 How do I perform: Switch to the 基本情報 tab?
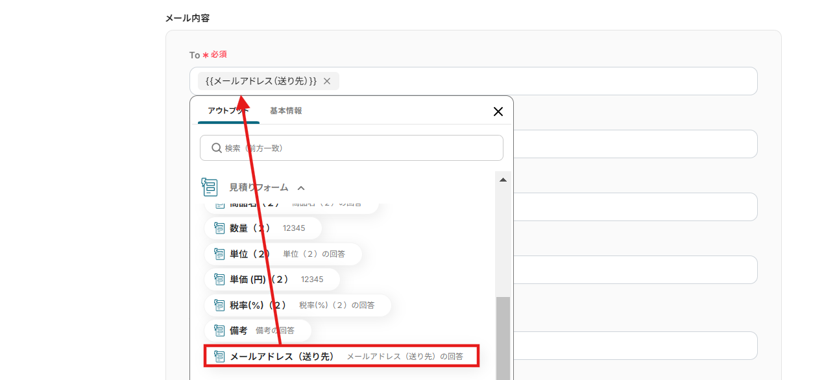click(285, 111)
